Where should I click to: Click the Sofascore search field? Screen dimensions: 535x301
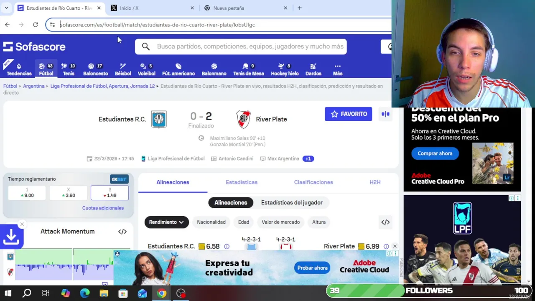(241, 46)
